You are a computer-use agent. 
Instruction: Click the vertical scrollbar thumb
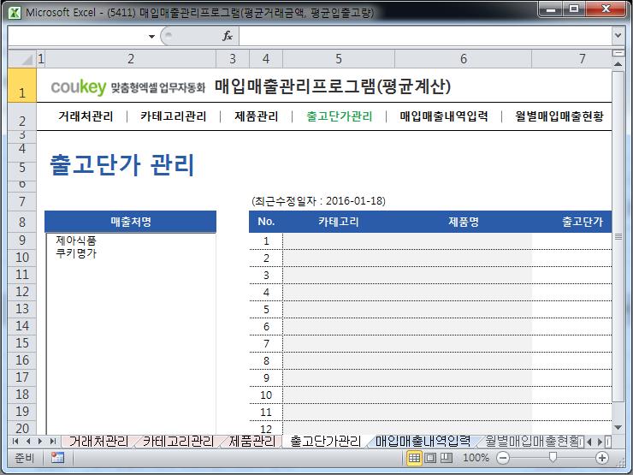point(618,237)
